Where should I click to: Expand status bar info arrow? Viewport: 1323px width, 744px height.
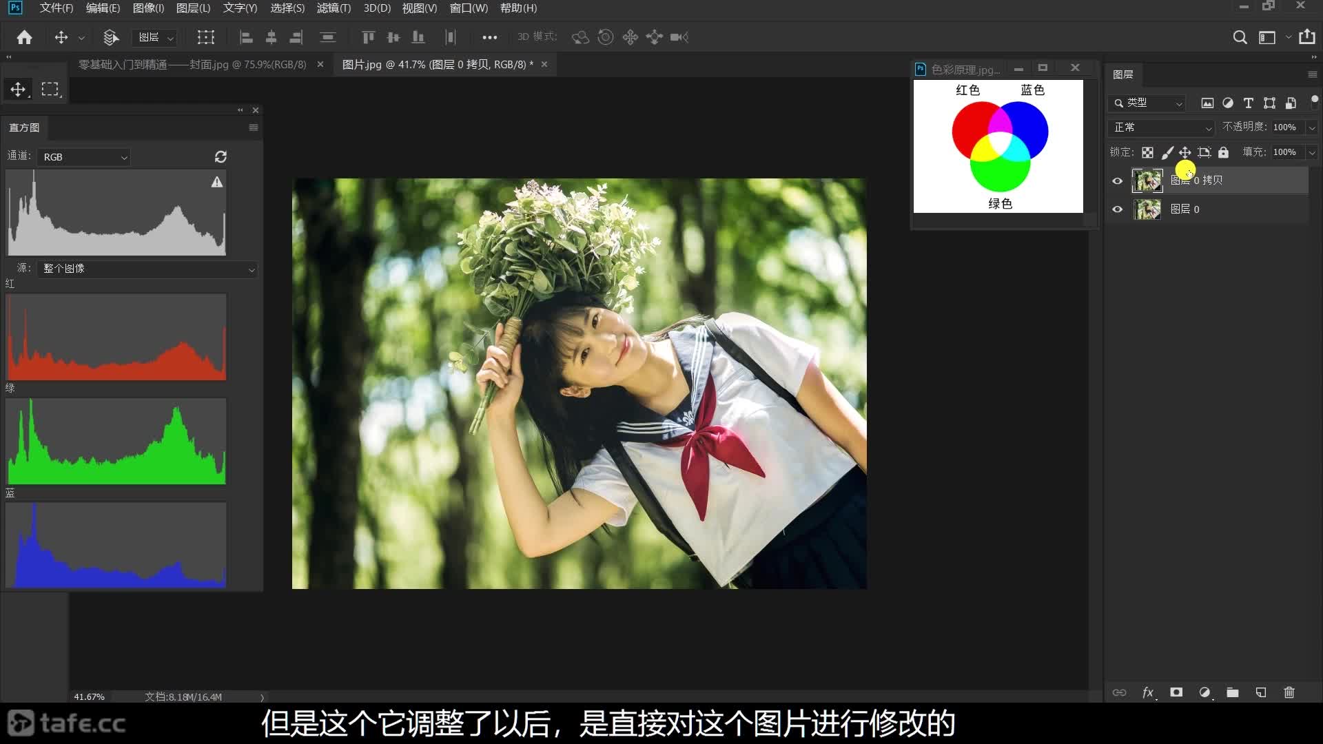262,697
